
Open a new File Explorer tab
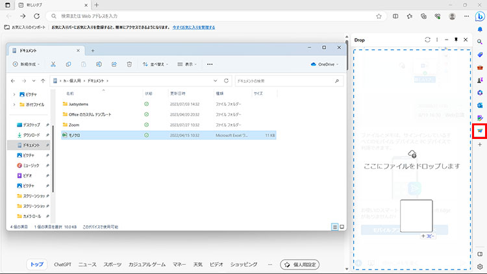92,50
